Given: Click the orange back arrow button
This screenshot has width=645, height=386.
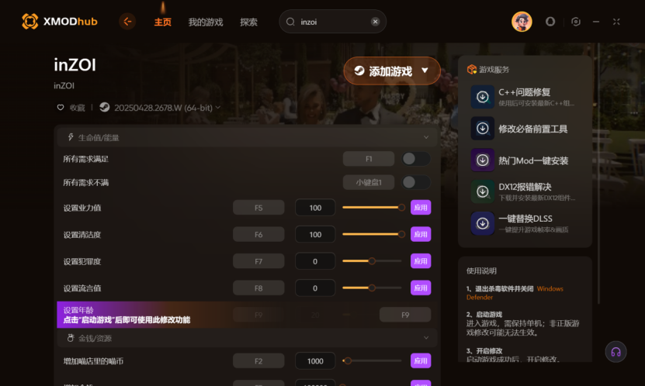Looking at the screenshot, I should (x=127, y=22).
